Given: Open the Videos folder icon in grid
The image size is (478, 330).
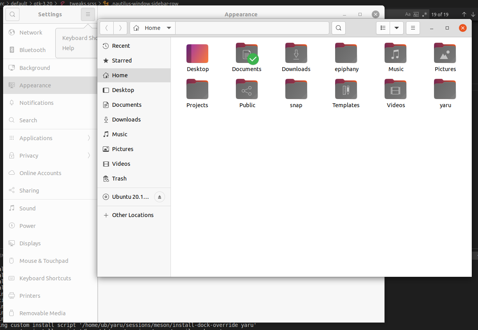Looking at the screenshot, I should tap(395, 90).
